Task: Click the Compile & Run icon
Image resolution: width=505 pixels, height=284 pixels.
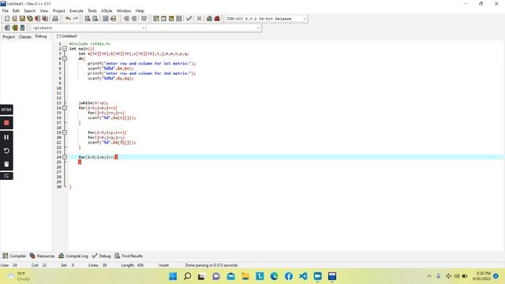Action: [x=171, y=19]
